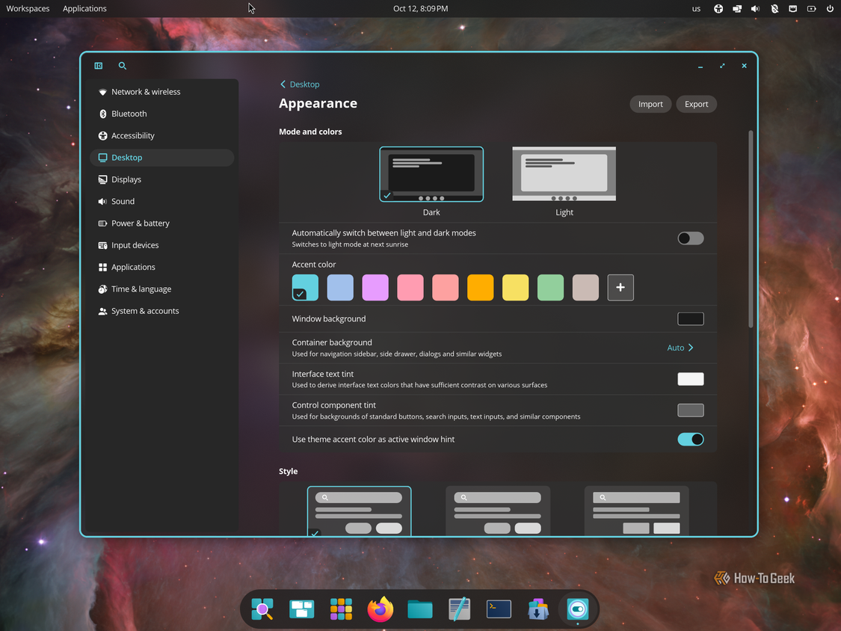The height and width of the screenshot is (631, 841).
Task: Choose the round style thumbnail
Action: coord(360,511)
